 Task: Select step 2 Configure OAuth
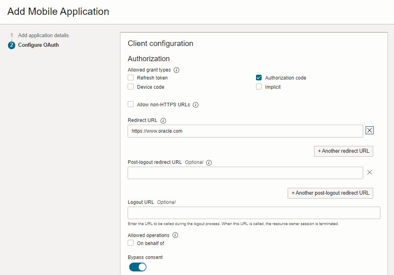[38, 45]
